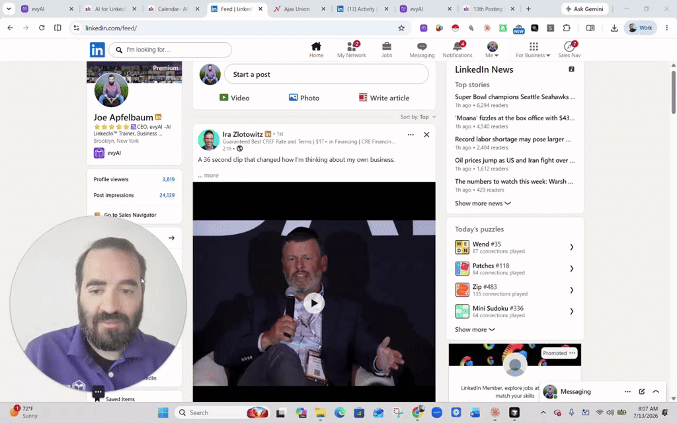Add a Video to a new post
Viewport: 677px width, 423px height.
(235, 98)
